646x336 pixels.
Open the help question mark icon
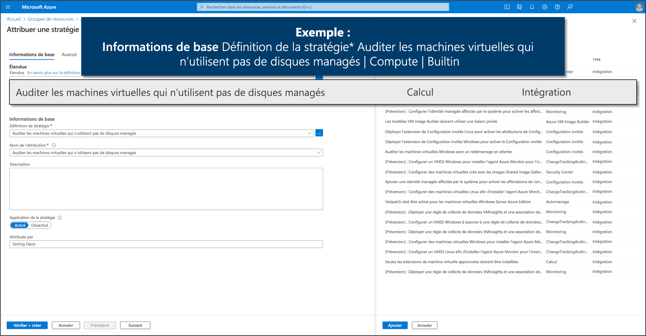point(557,7)
